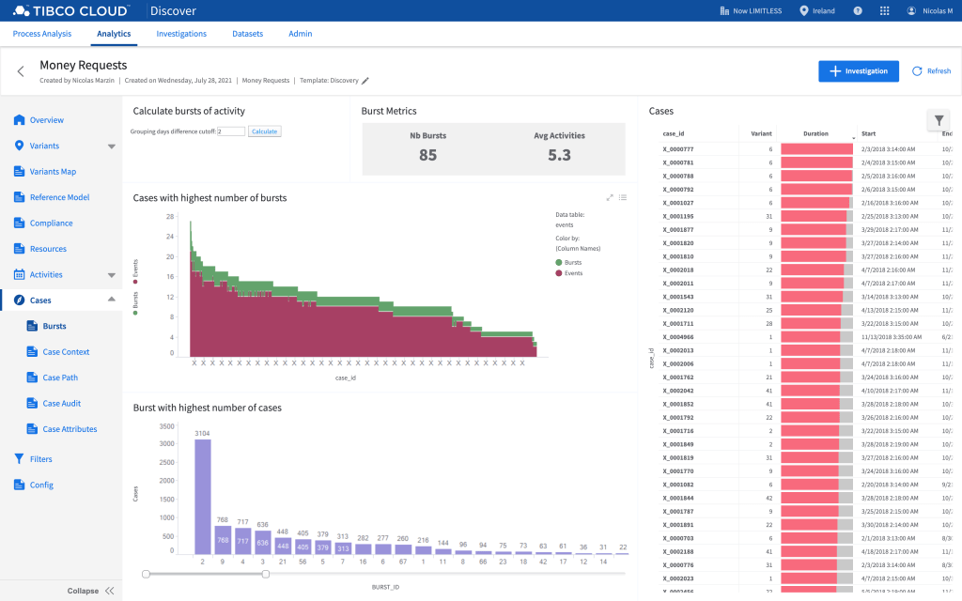Click the Ireland location pin icon

click(803, 11)
